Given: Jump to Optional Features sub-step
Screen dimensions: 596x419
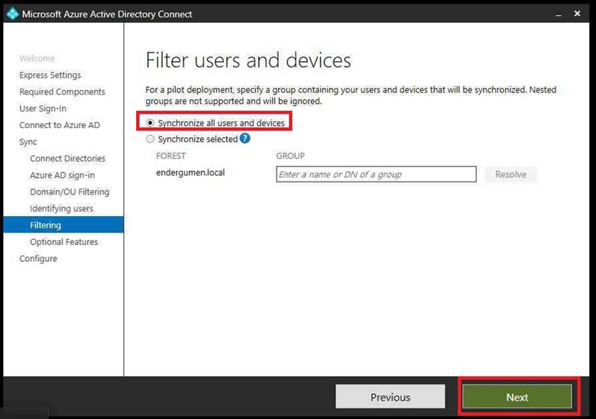Looking at the screenshot, I should [x=63, y=242].
